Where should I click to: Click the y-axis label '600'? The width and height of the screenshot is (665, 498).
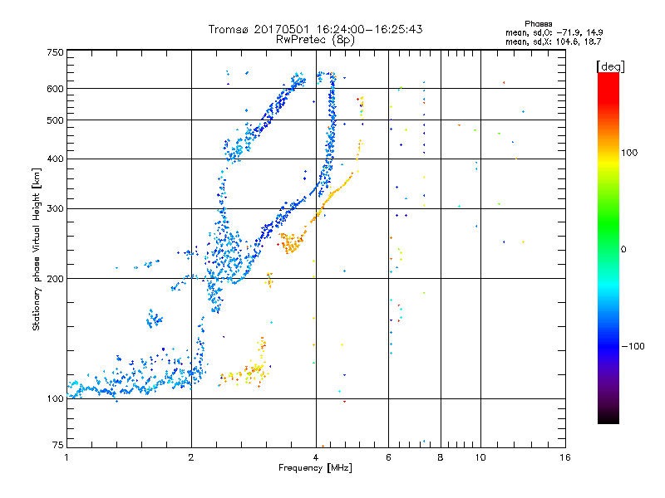[x=55, y=89]
